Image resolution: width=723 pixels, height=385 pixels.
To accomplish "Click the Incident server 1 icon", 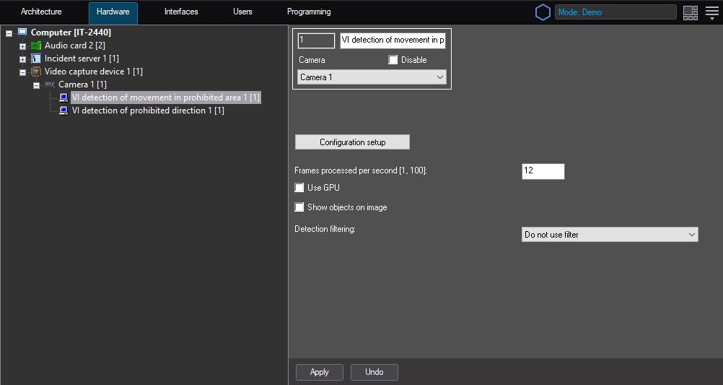I will click(36, 59).
